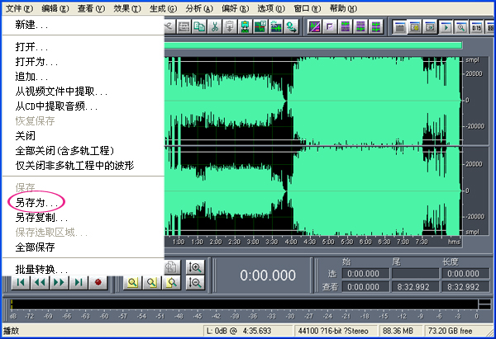
Task: Click the Go to End transport button
Action: coord(79,282)
